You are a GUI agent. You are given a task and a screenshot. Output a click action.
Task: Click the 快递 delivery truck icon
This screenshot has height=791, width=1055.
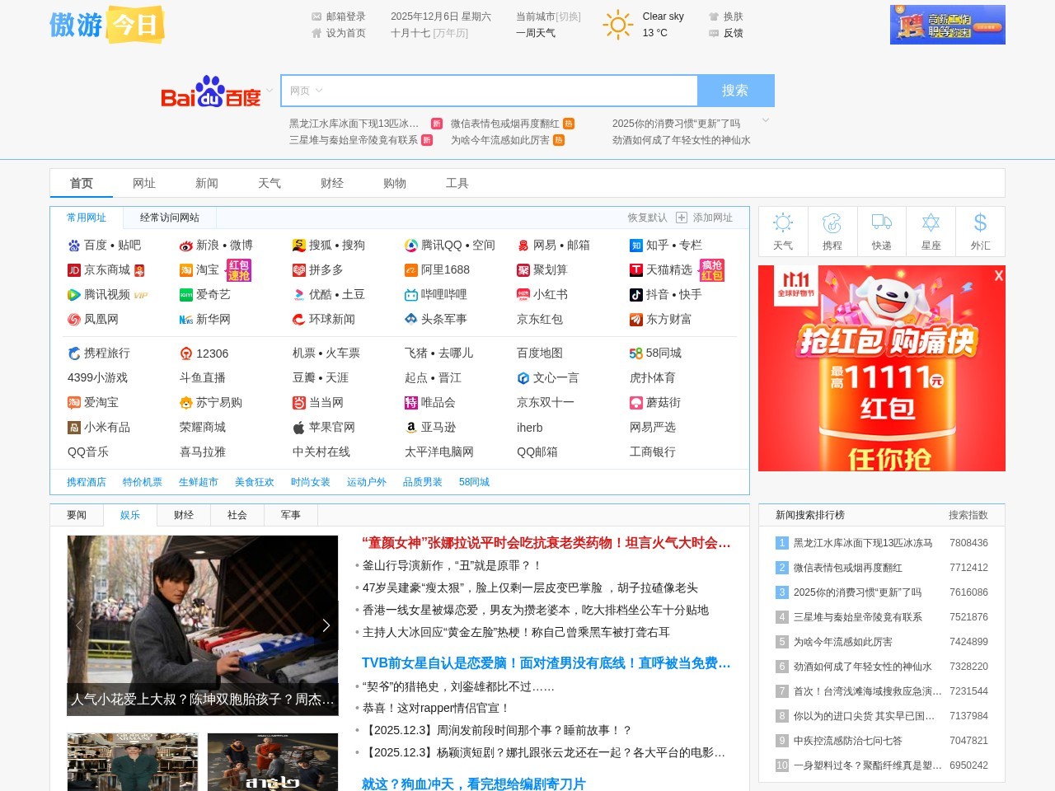tap(881, 222)
